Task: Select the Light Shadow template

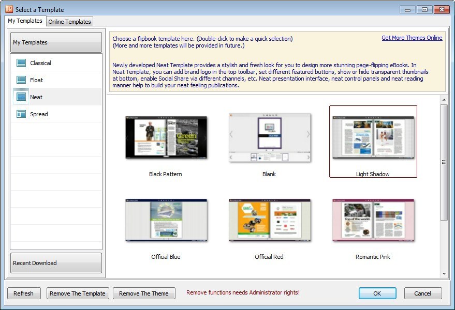Action: [373, 136]
